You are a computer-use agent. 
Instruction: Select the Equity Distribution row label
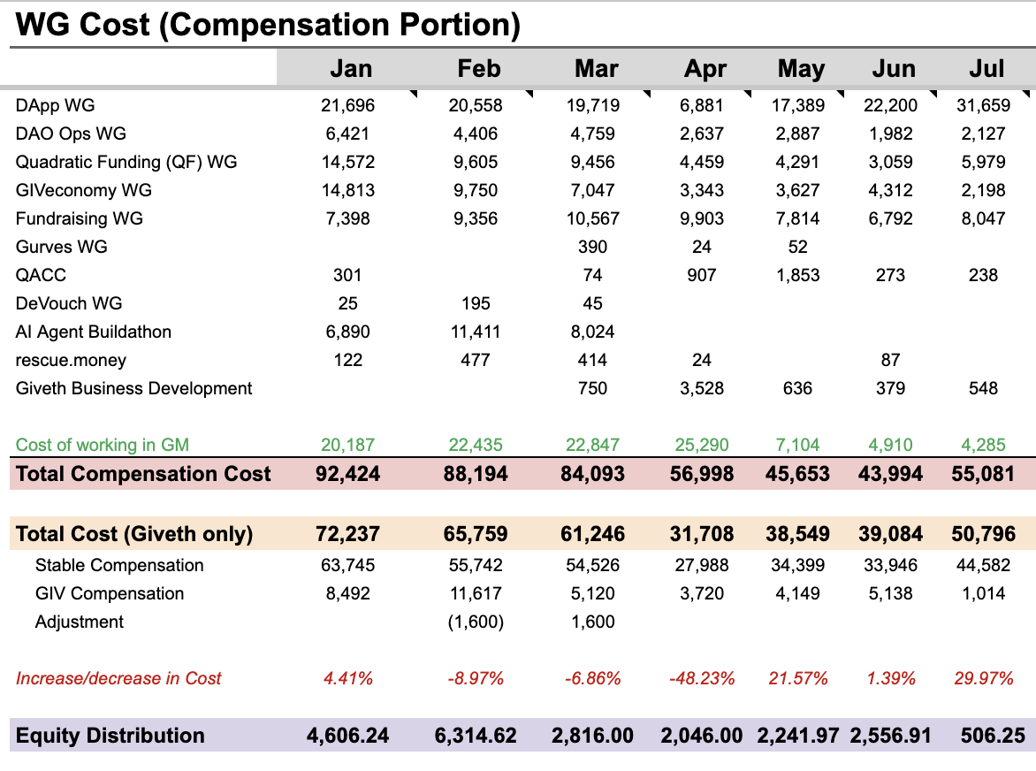[110, 736]
